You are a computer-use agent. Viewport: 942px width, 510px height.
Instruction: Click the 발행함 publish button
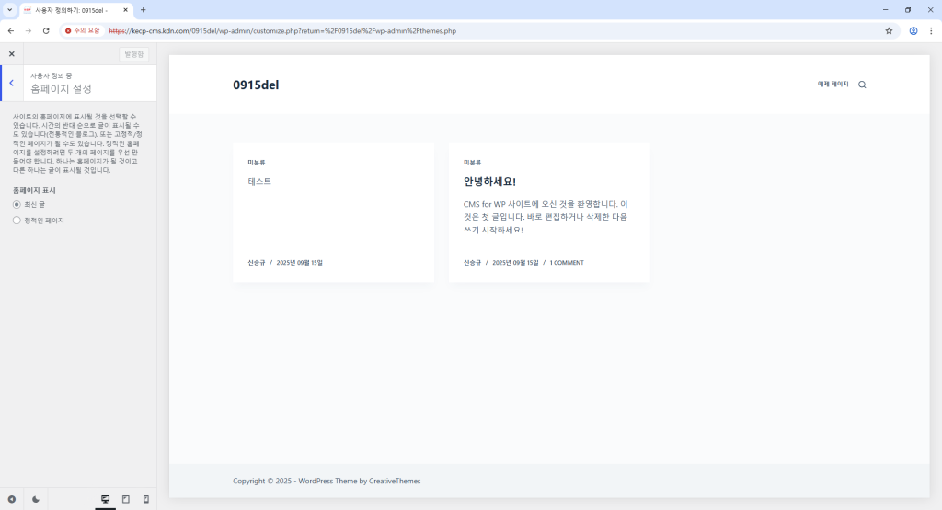[134, 54]
